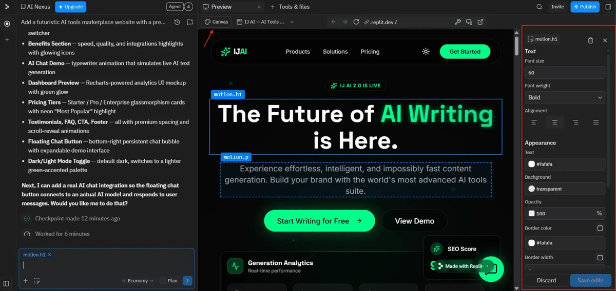Delete the motion.h1 element with trash icon
The image size is (616, 291).
(x=590, y=40)
